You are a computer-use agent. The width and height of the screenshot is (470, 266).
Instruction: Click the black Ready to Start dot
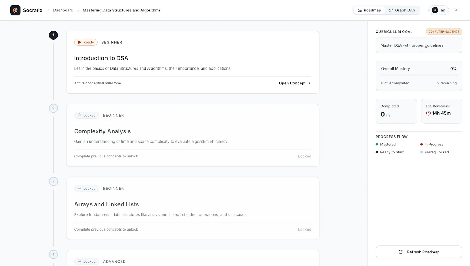tap(377, 152)
